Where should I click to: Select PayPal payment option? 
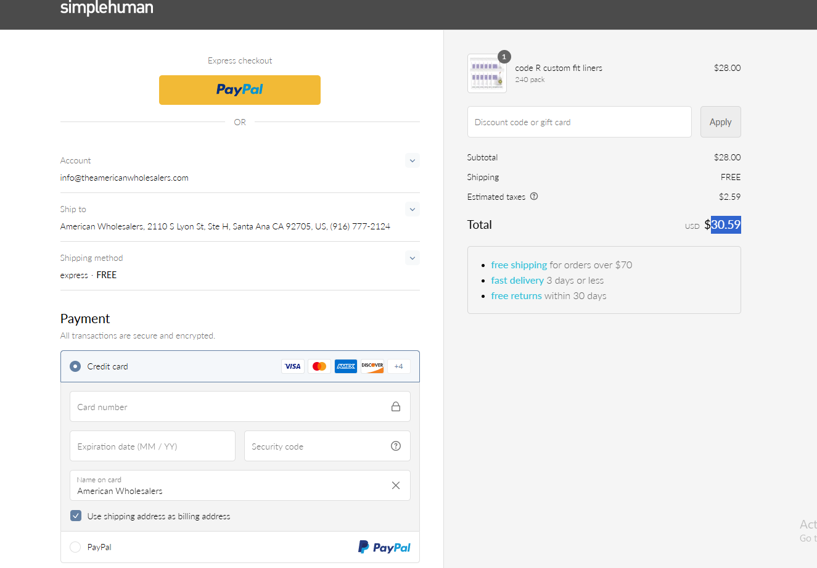[75, 547]
